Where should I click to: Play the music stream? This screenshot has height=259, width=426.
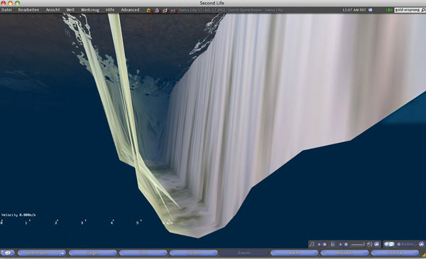click(319, 244)
